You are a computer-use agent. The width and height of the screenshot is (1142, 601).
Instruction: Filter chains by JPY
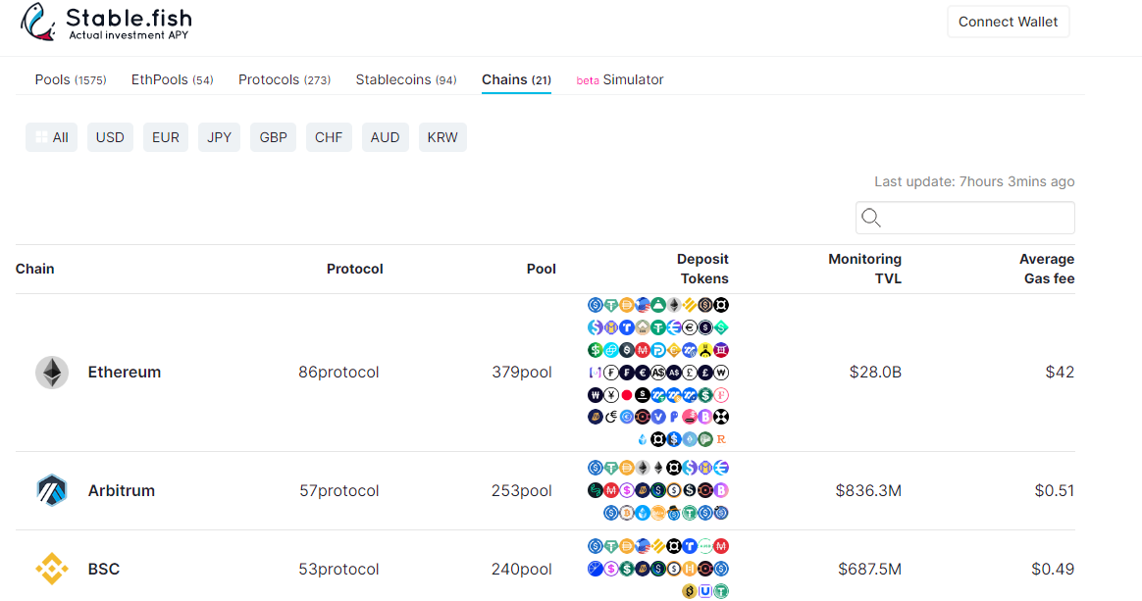pyautogui.click(x=220, y=137)
